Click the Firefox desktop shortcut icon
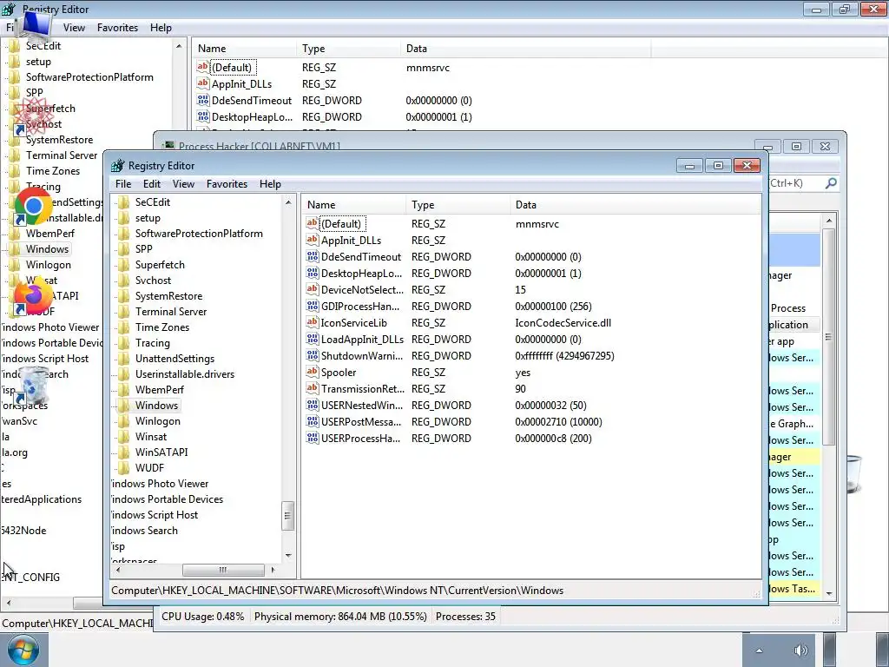Image resolution: width=889 pixels, height=667 pixels. [32, 296]
